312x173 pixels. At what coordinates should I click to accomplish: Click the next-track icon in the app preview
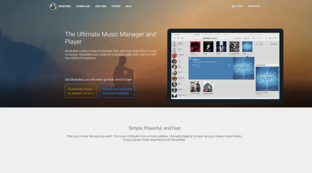[182, 38]
